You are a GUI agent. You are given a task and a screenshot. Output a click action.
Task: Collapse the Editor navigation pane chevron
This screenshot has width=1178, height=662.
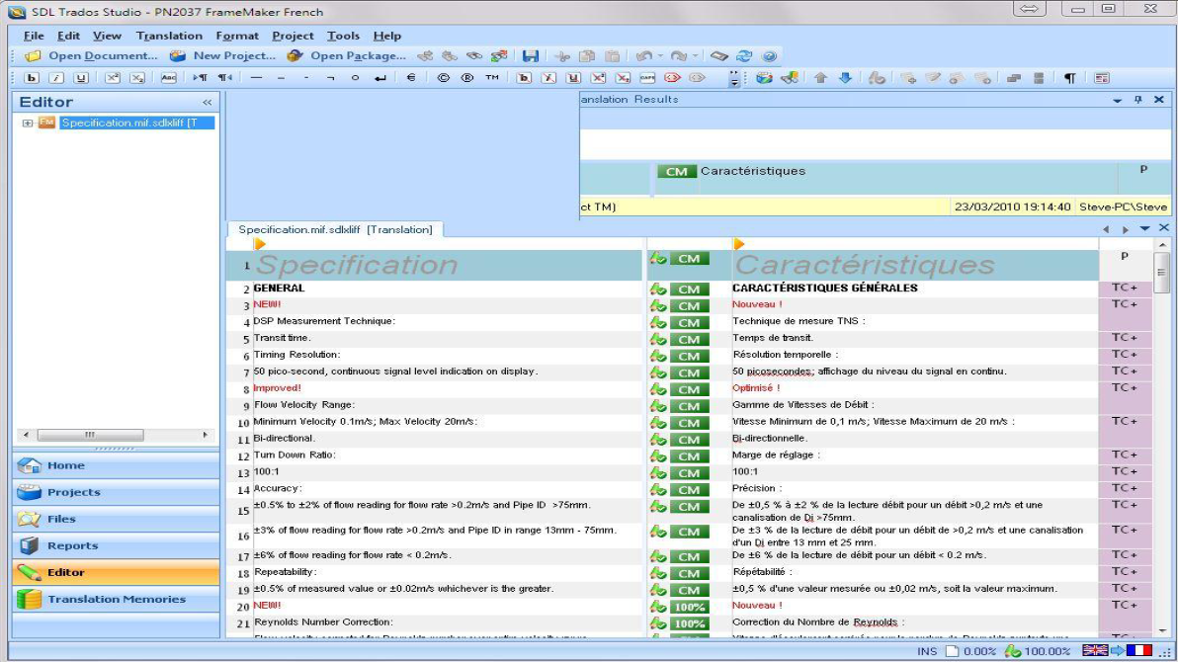pyautogui.click(x=208, y=102)
